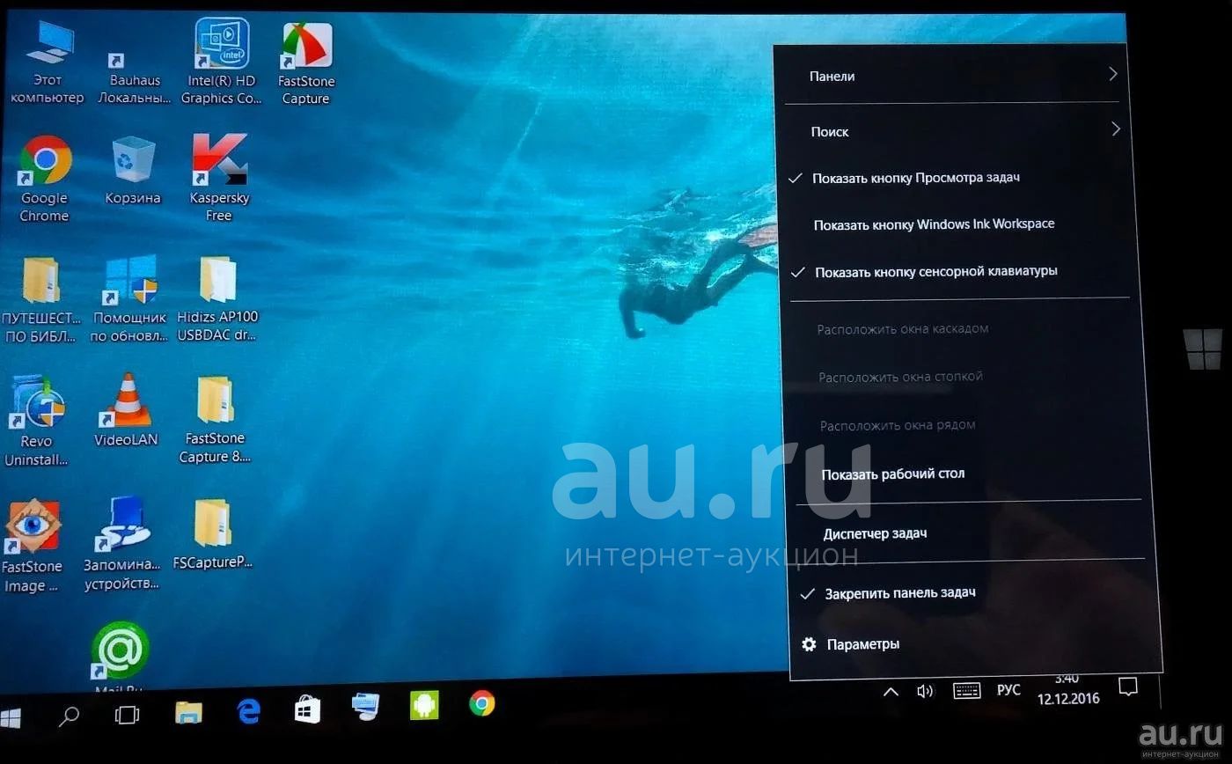Choose 'Показать рабочий стол' menu item
The image size is (1232, 764).
(892, 474)
